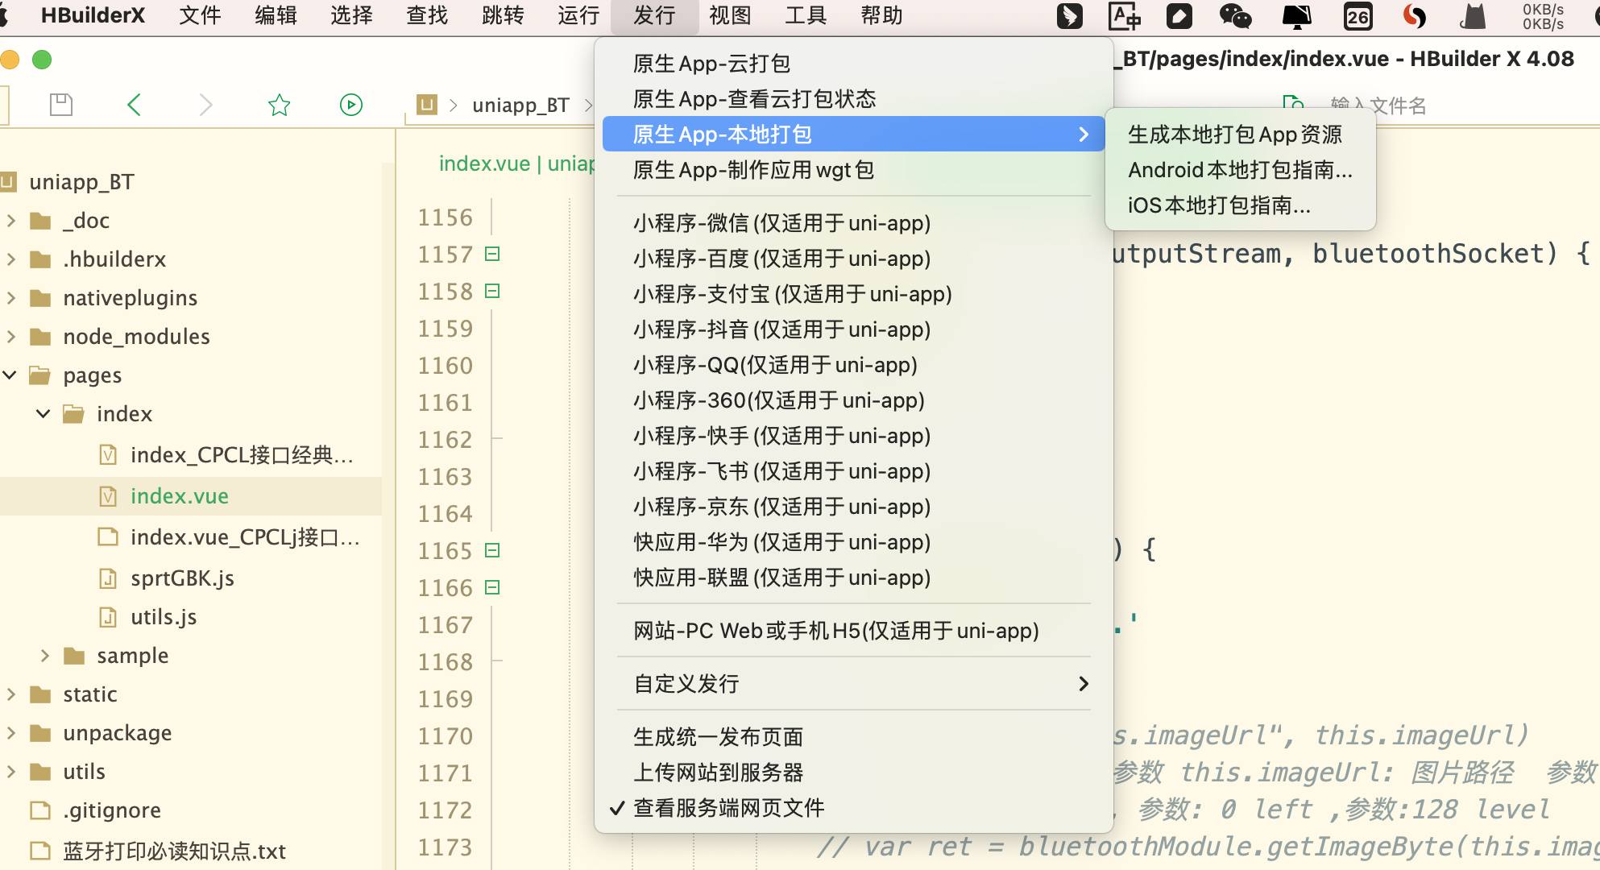This screenshot has width=1600, height=870.
Task: Open the 运行 menu in menu bar
Action: tap(578, 15)
